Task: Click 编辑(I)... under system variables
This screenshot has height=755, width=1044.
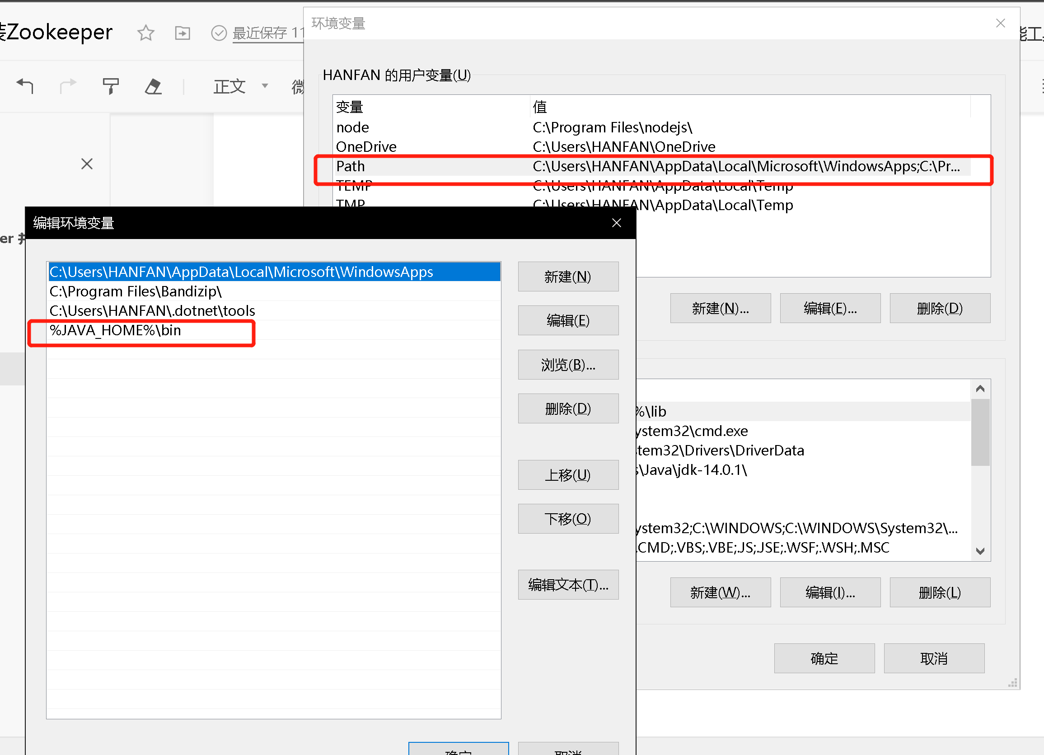Action: (830, 592)
